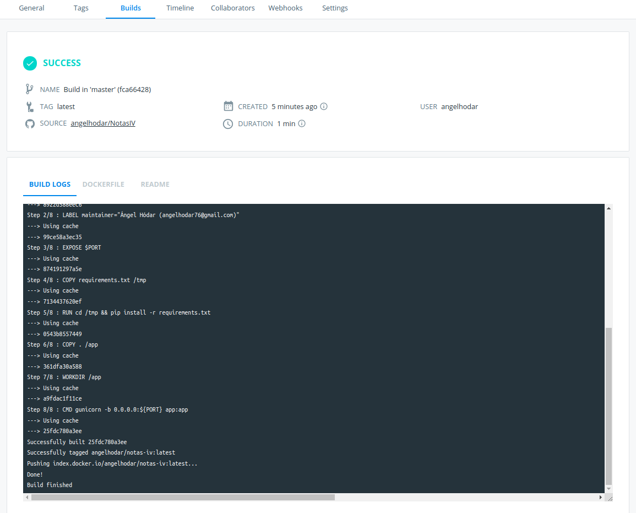Image resolution: width=636 pixels, height=513 pixels.
Task: Select the Builds tab
Action: pyautogui.click(x=131, y=8)
